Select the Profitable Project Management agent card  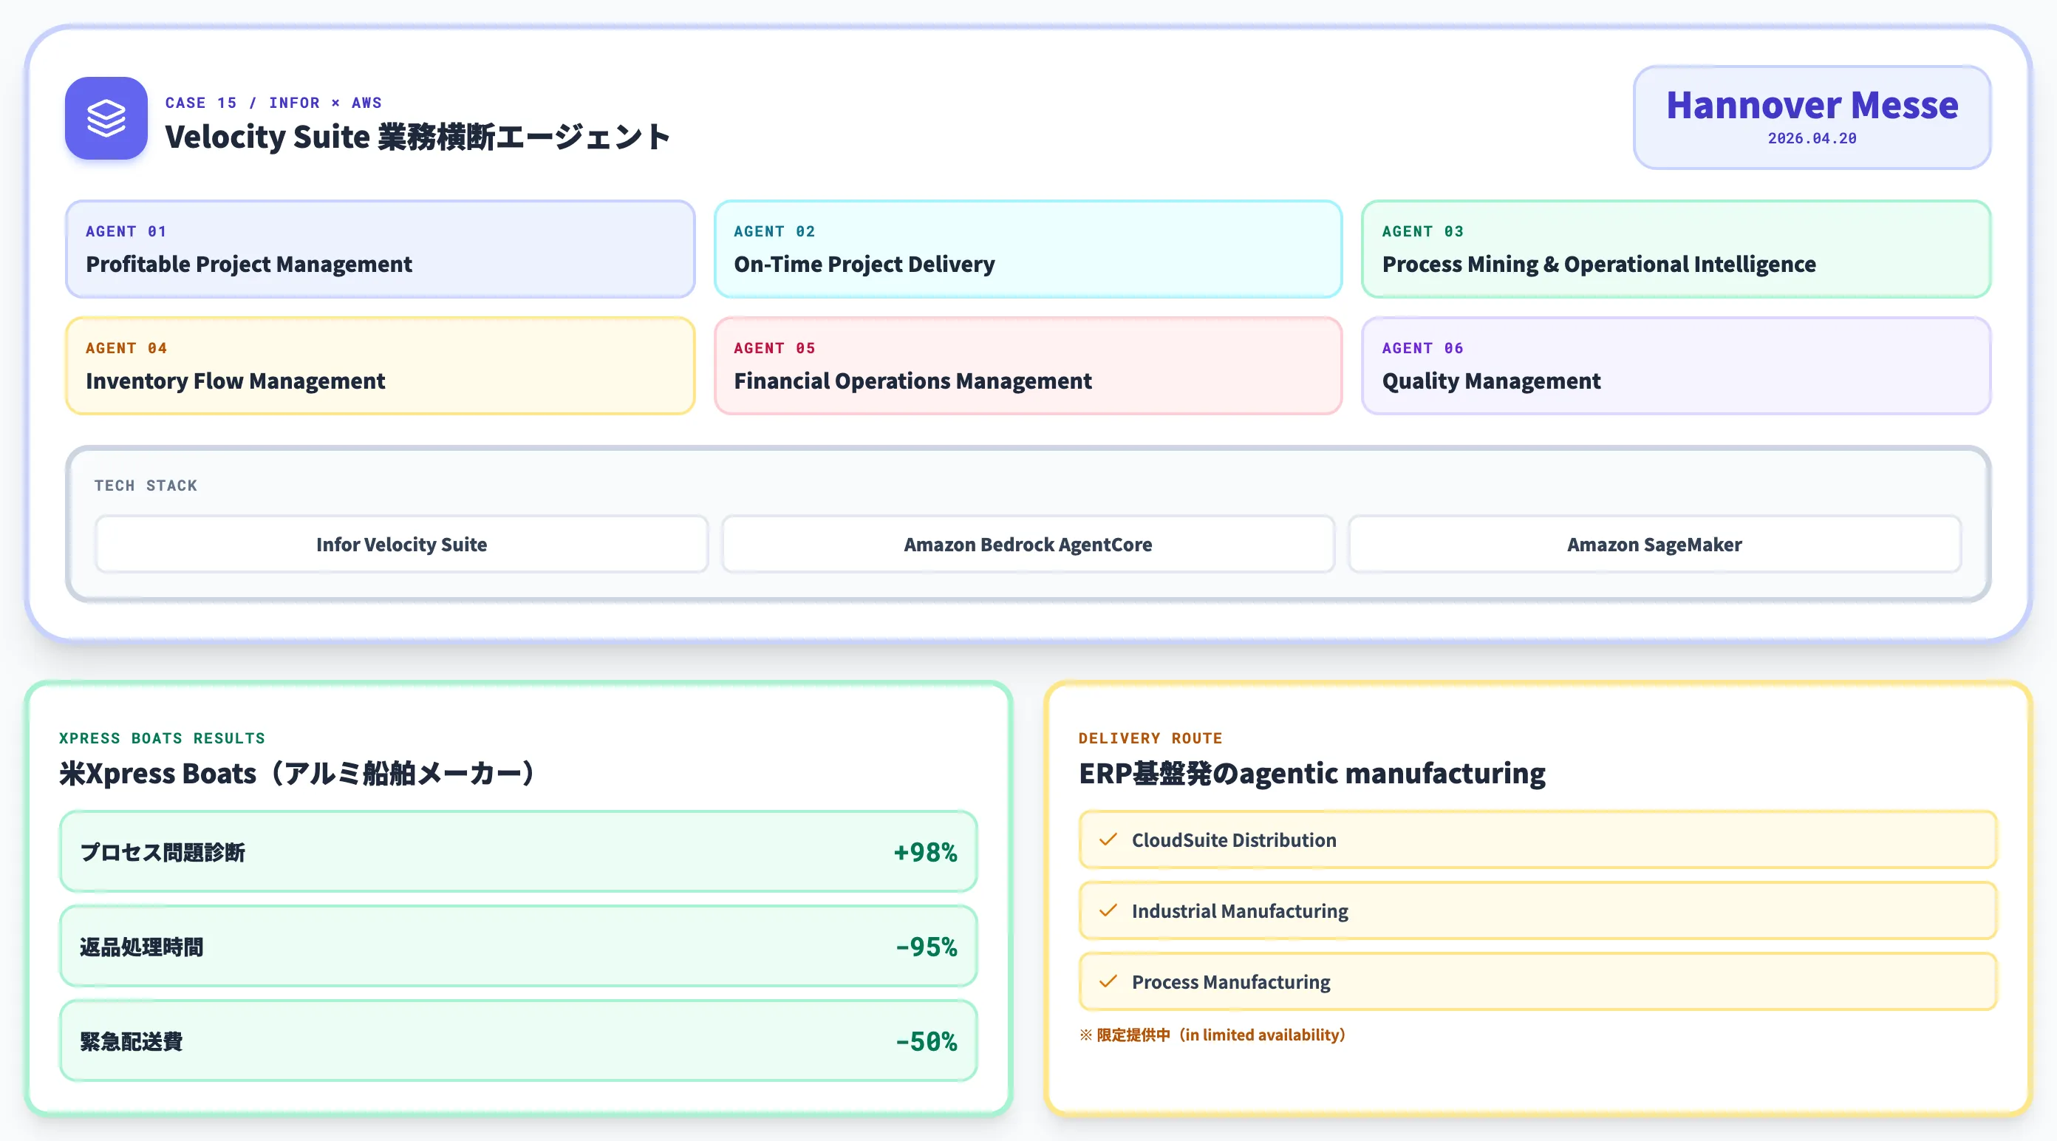(x=380, y=249)
